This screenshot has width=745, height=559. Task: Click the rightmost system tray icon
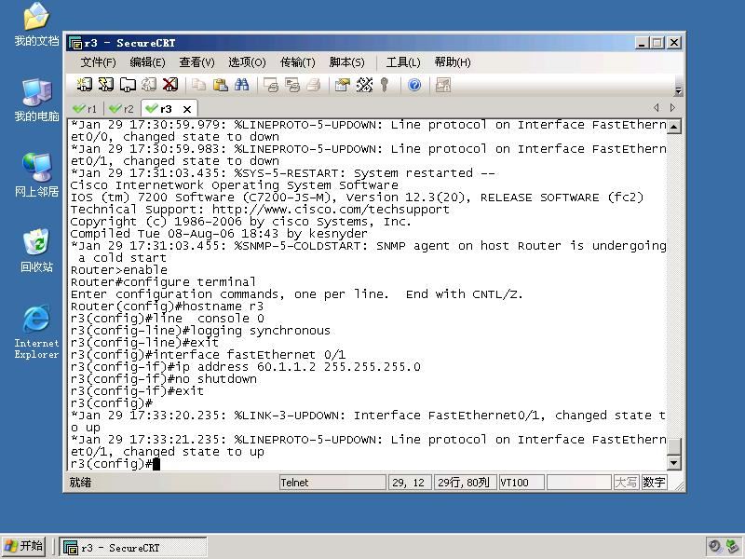coord(732,547)
